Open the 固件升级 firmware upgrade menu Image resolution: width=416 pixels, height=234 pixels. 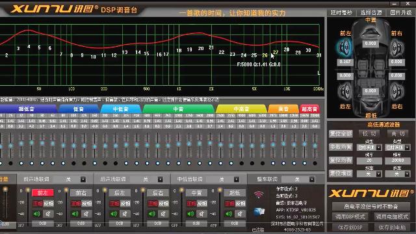point(400,13)
